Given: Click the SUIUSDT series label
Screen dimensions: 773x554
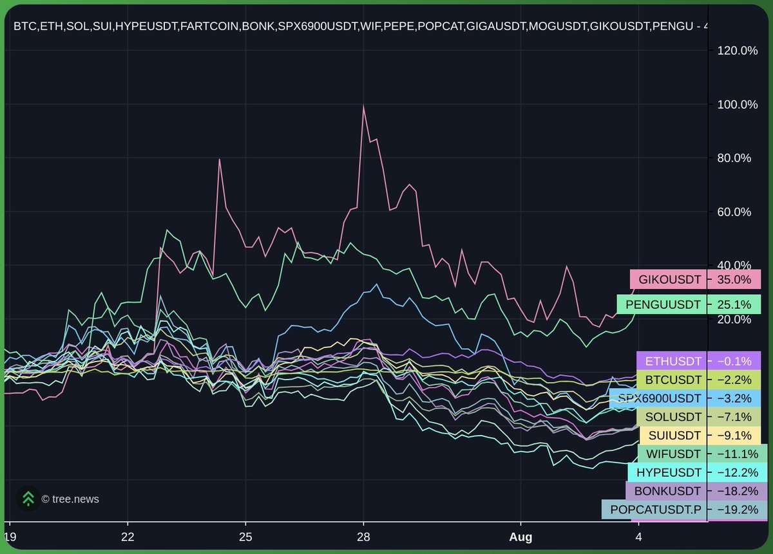Looking at the screenshot, I should tap(673, 435).
